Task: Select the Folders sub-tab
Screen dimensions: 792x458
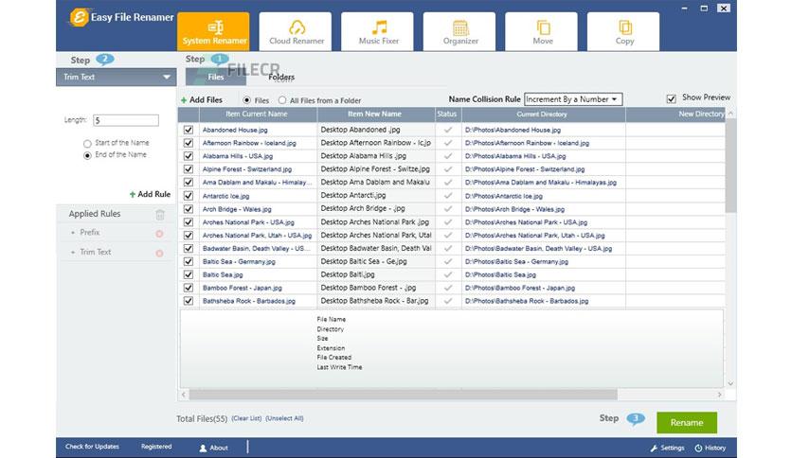Action: (x=281, y=78)
